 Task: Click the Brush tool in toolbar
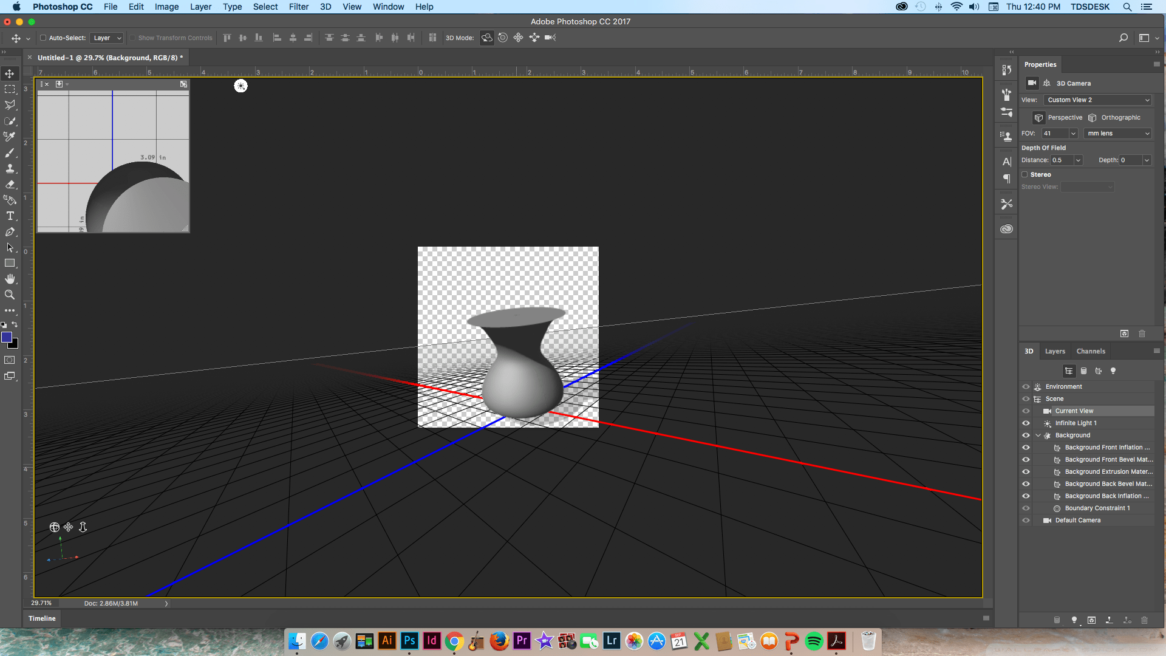click(10, 152)
